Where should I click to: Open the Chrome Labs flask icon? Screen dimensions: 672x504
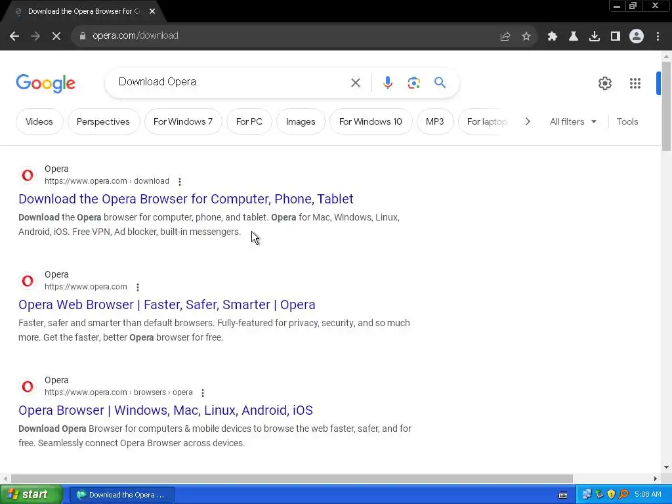574,36
